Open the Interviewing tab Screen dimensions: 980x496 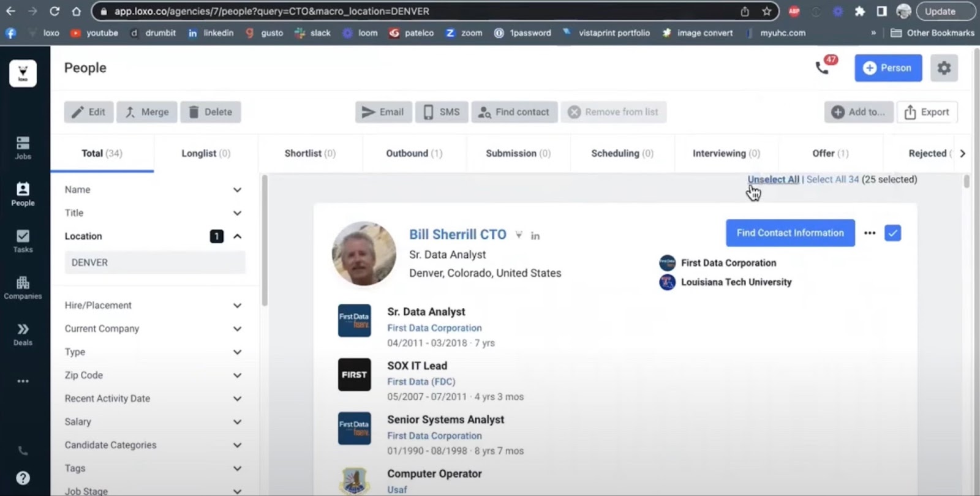[726, 153]
